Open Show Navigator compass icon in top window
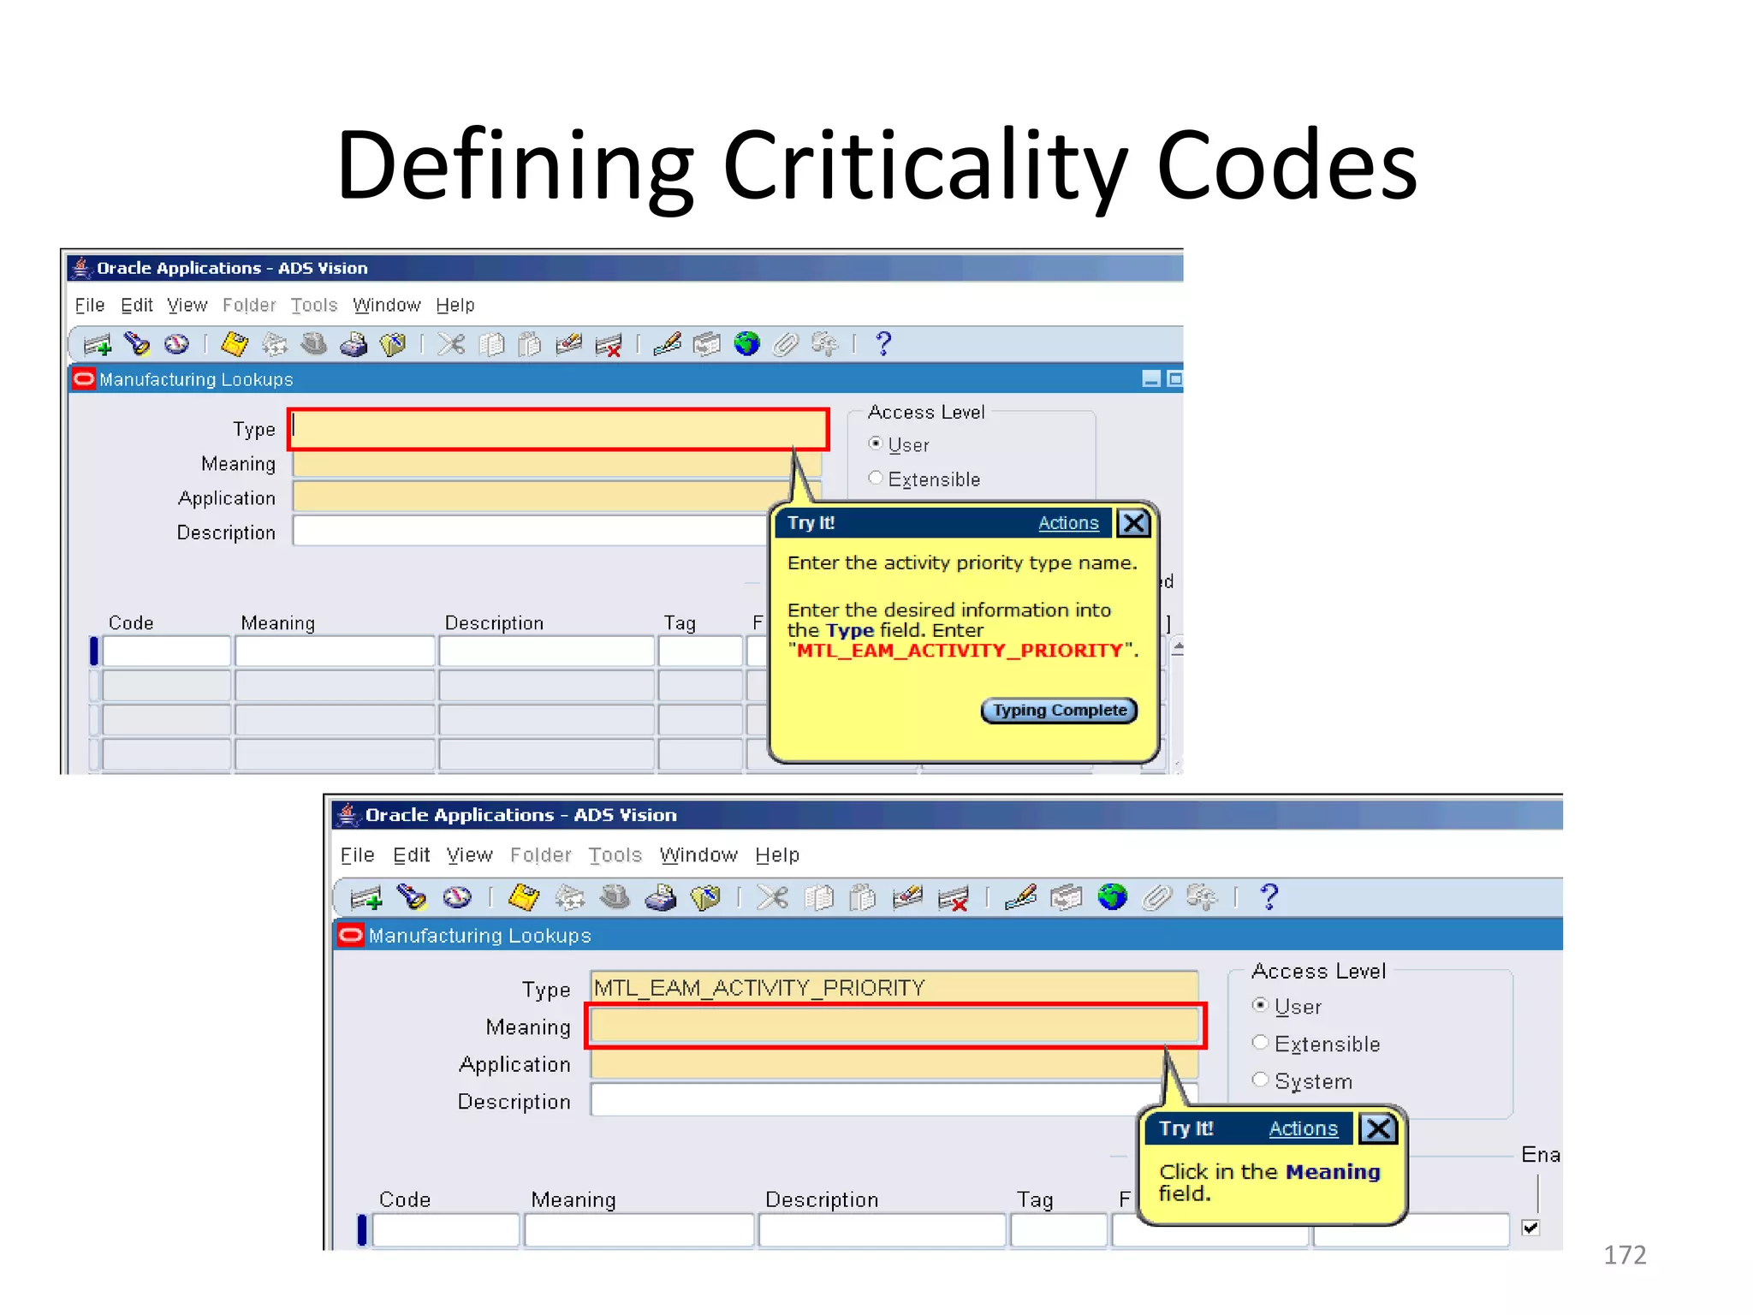The height and width of the screenshot is (1315, 1753). click(x=176, y=344)
